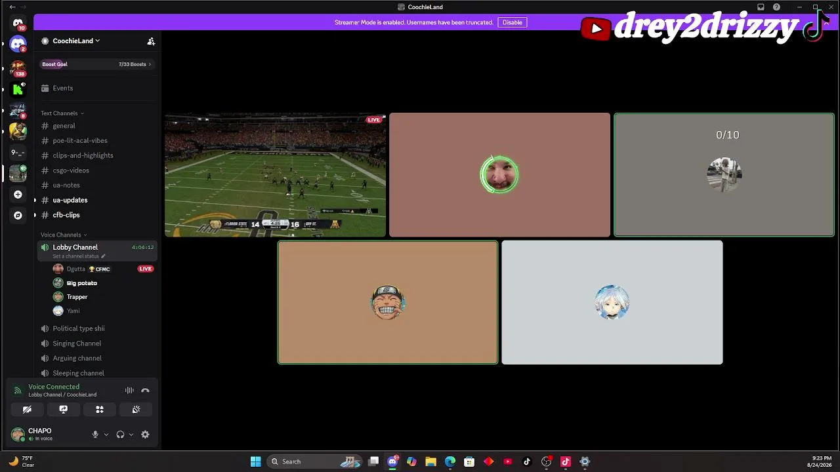Deafen audio with the headphones icon
This screenshot has height=472, width=840.
pos(120,435)
